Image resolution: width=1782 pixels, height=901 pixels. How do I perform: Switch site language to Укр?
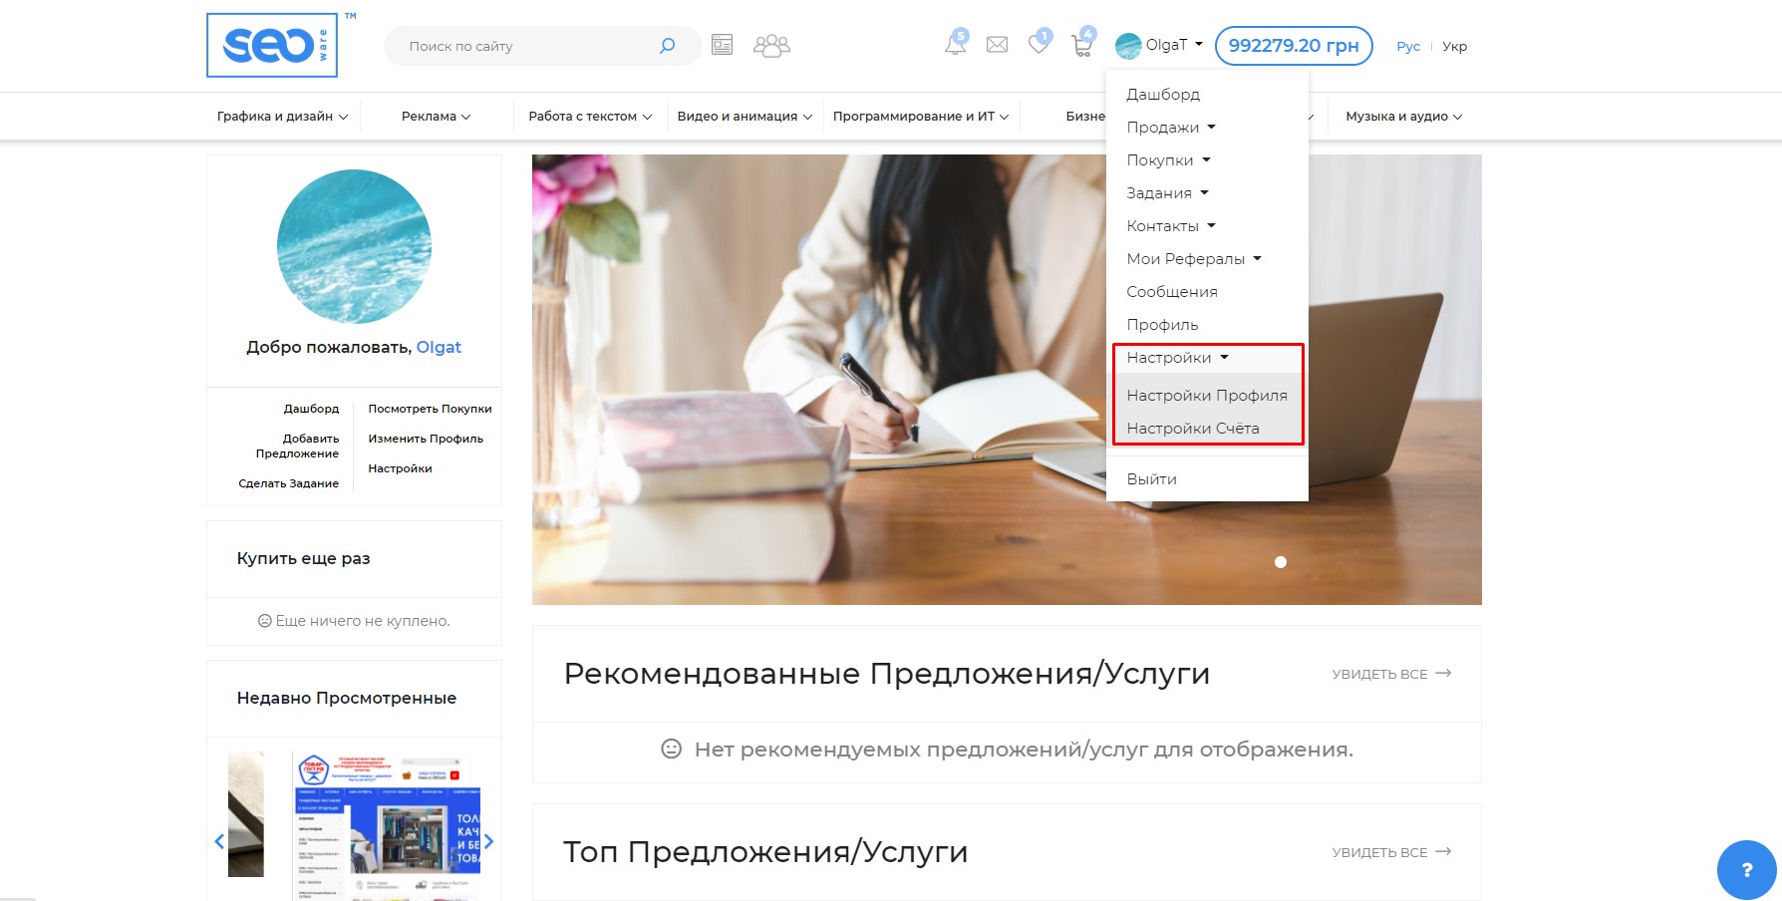pyautogui.click(x=1454, y=46)
